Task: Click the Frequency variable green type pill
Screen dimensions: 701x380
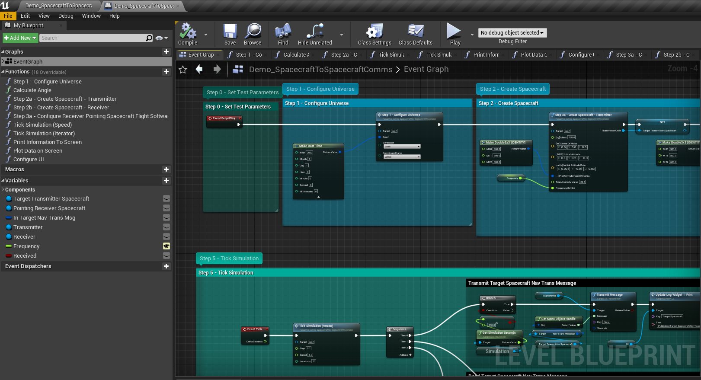Action: [x=9, y=246]
